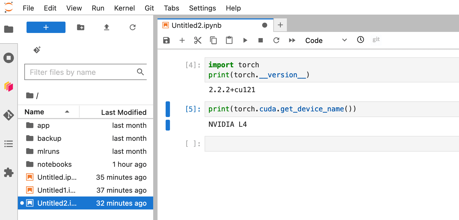Click the get_device_name code cell
This screenshot has width=459, height=220.
click(332, 109)
